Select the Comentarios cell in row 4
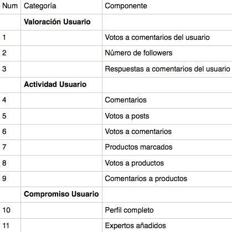 coord(167,100)
